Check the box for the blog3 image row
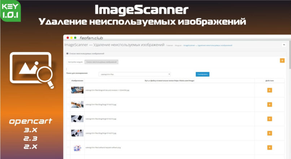 [x=69, y=119]
